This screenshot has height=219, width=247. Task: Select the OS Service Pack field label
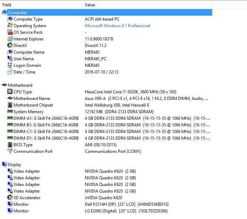tap(28, 32)
